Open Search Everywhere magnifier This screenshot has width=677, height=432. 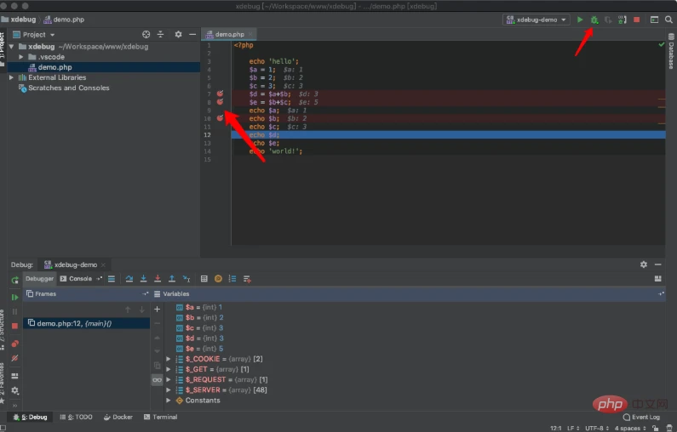668,20
